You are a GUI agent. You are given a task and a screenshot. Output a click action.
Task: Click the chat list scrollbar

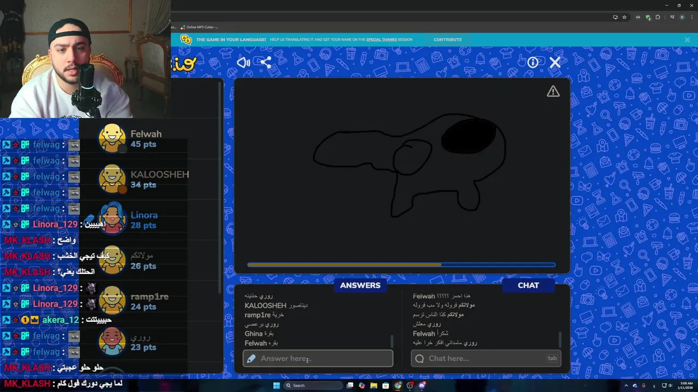pos(559,340)
